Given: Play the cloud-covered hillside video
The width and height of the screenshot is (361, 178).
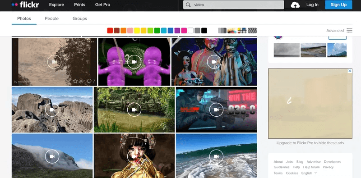Looking at the screenshot, I should click(x=52, y=156).
